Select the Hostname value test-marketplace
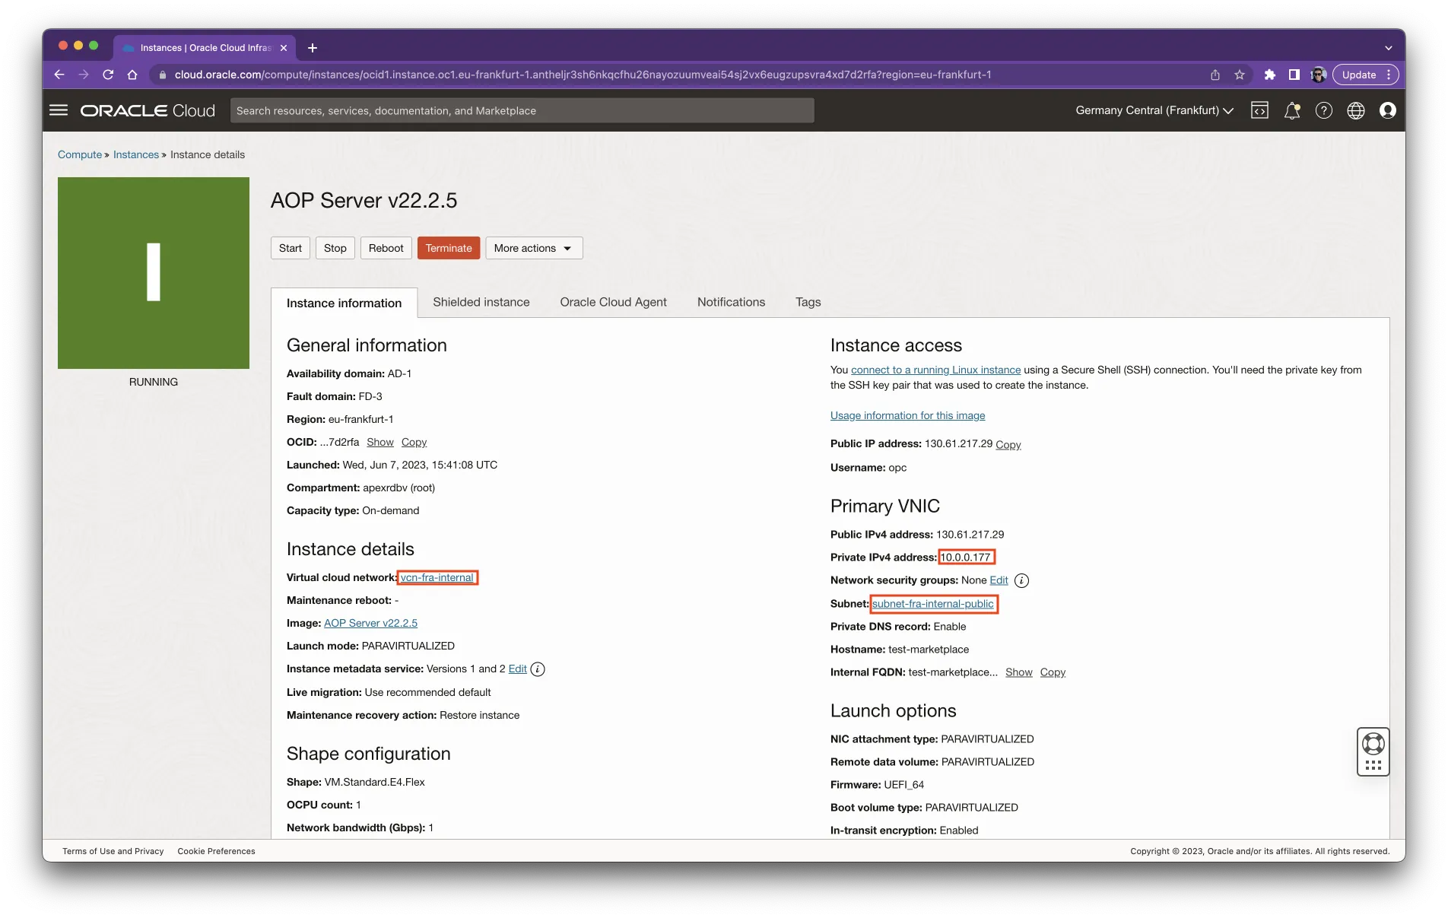Screen dimensions: 1448x918 [x=929, y=650]
